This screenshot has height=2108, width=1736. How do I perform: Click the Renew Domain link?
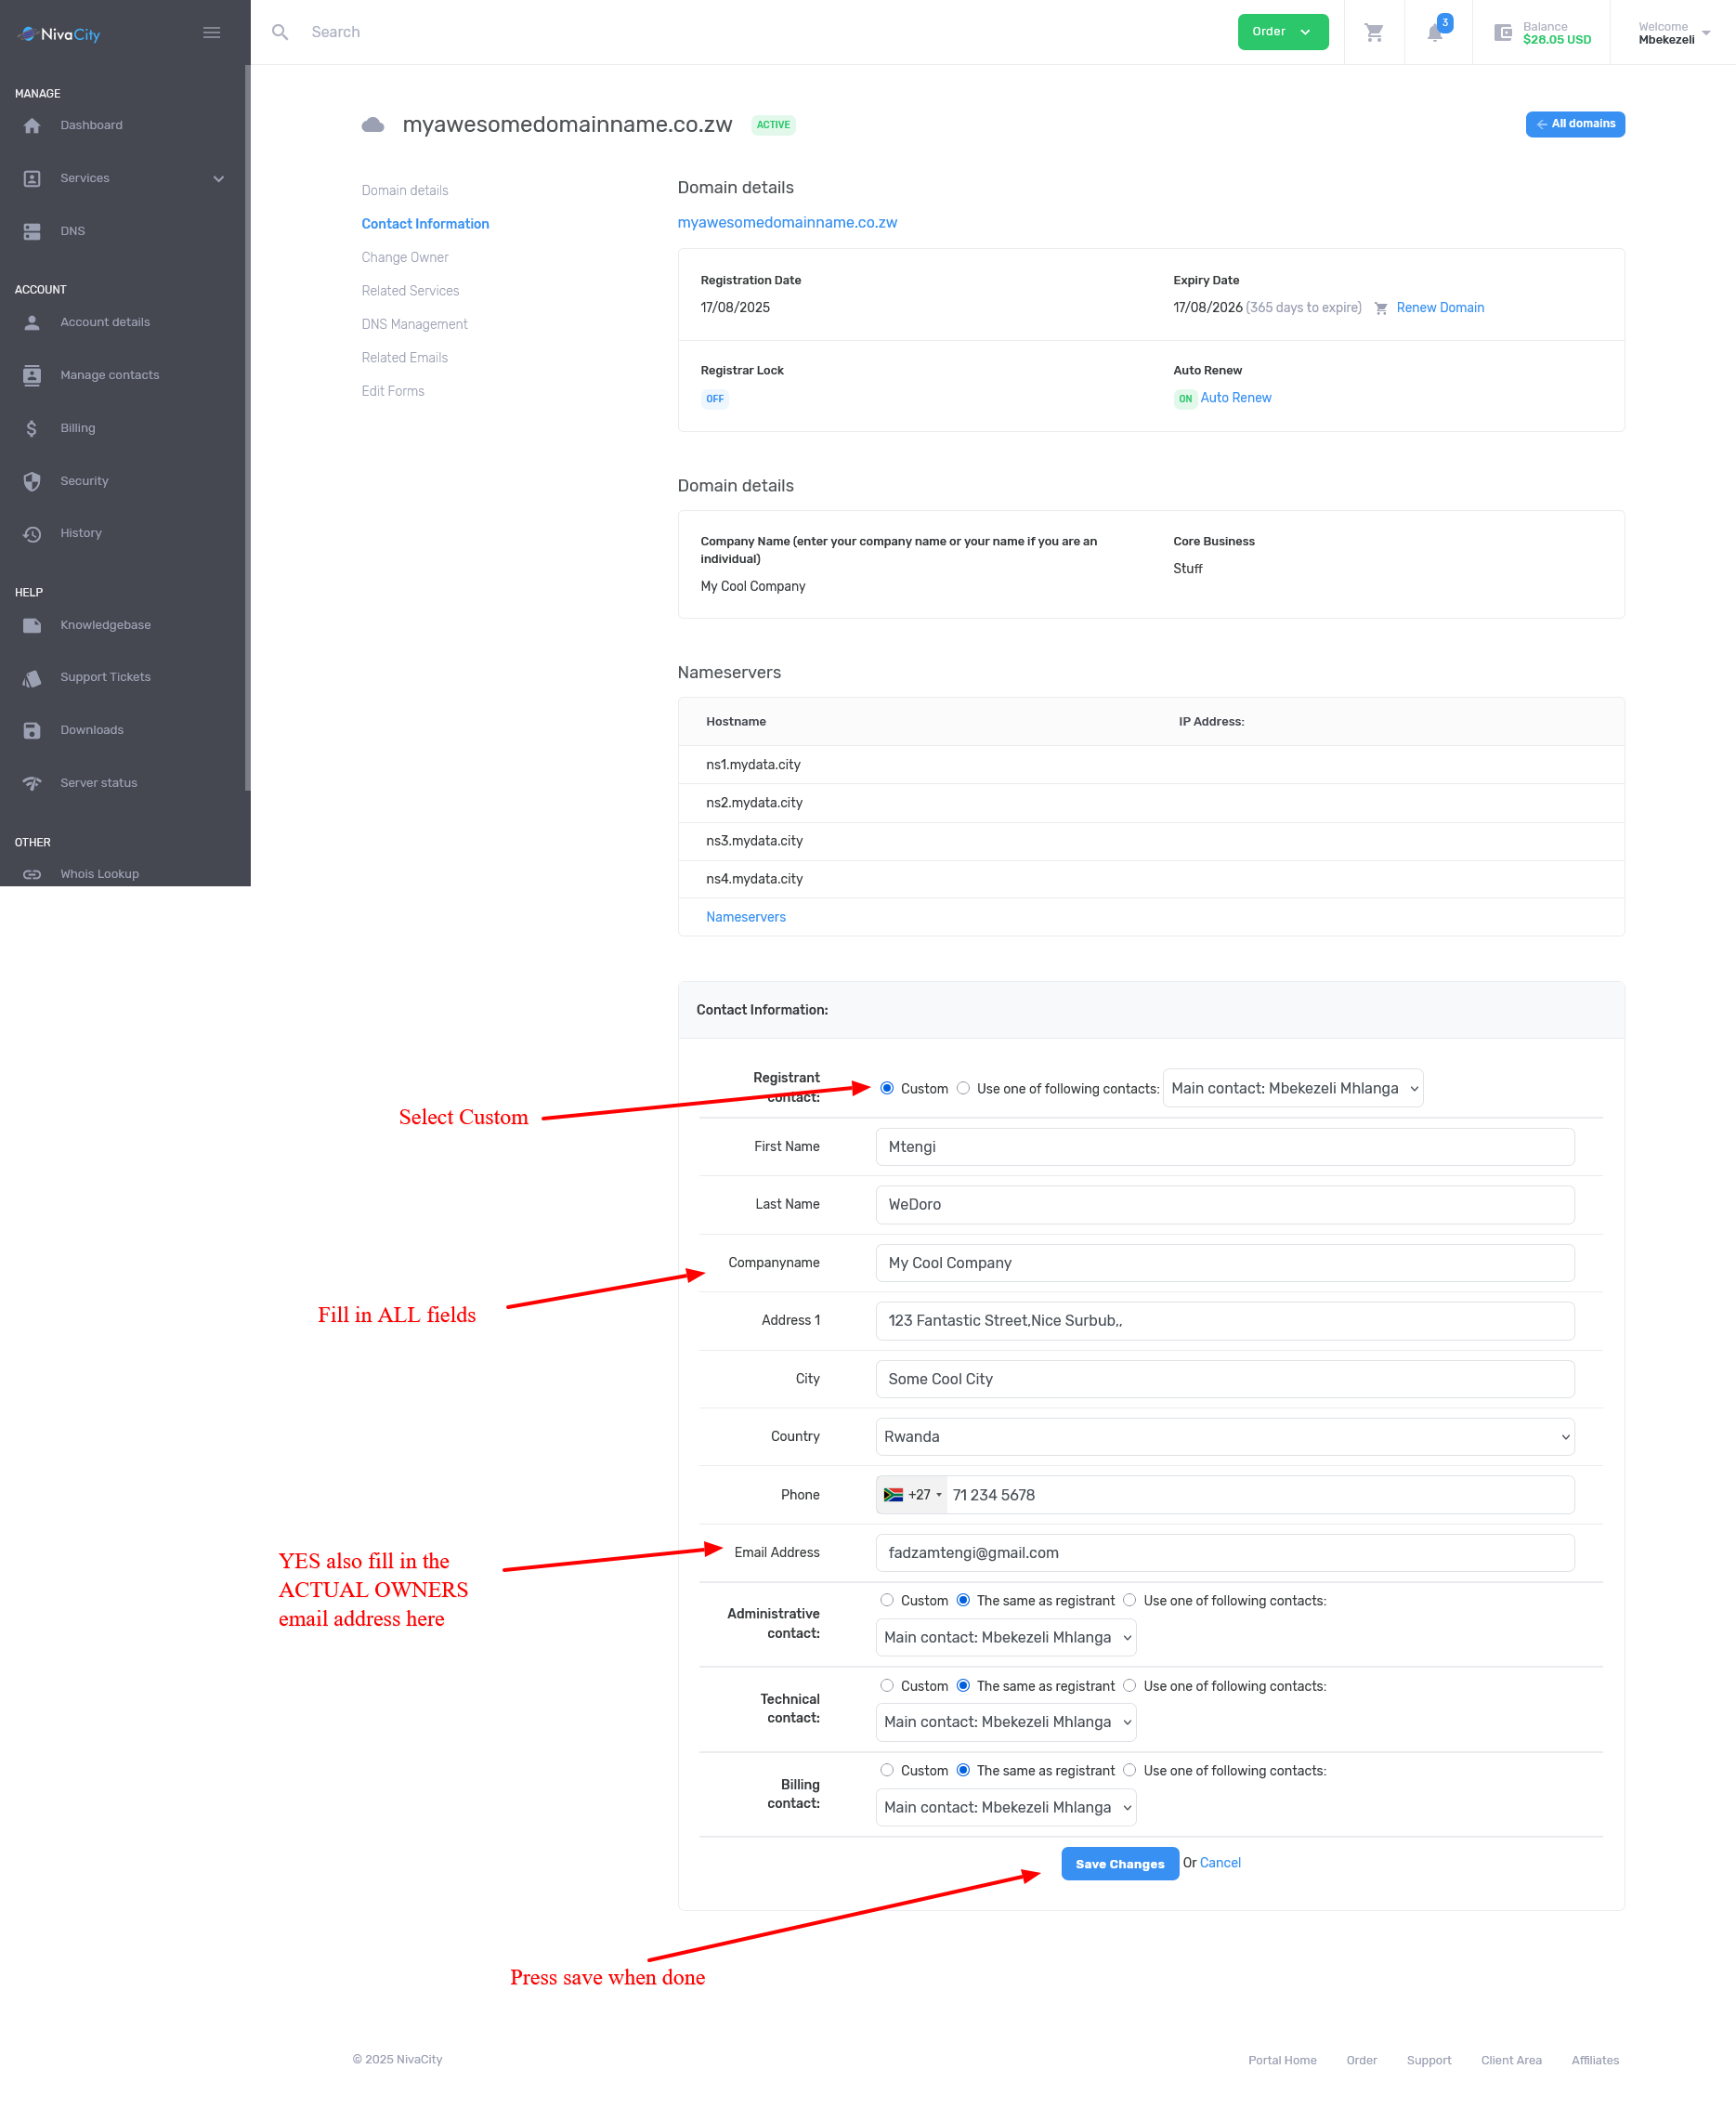tap(1439, 308)
